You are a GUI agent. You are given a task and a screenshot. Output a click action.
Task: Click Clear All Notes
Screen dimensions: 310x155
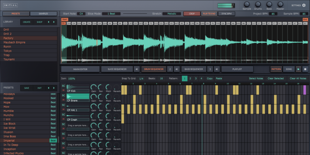click(x=298, y=78)
